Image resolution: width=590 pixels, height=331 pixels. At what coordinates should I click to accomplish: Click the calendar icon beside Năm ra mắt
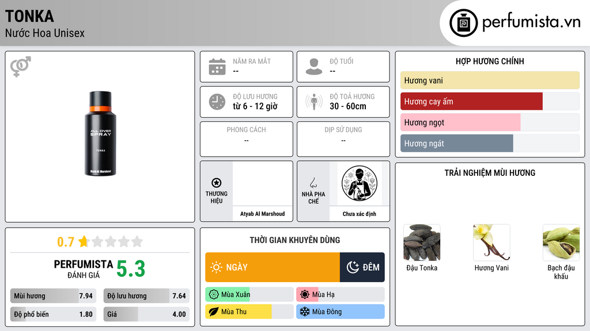pyautogui.click(x=217, y=67)
